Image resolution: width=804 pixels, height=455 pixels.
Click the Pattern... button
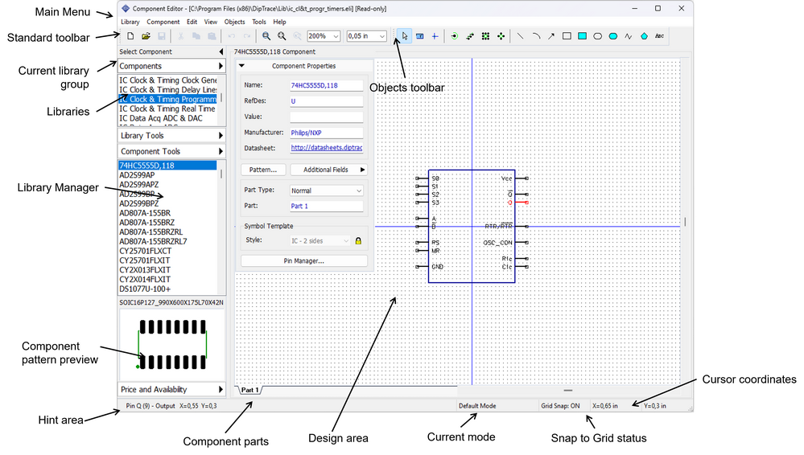[263, 170]
